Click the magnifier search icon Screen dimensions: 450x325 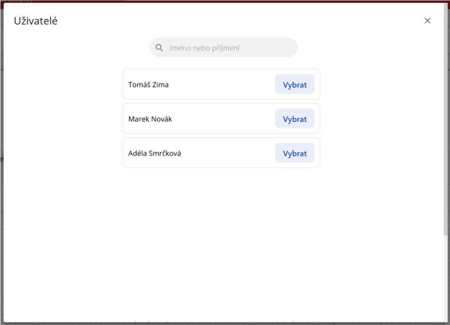(x=160, y=48)
